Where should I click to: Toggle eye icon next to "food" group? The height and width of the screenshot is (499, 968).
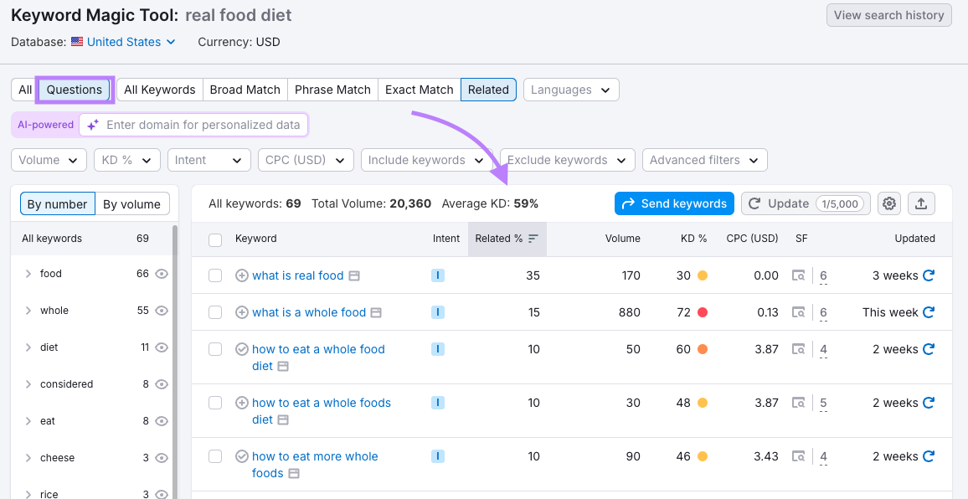(x=161, y=273)
